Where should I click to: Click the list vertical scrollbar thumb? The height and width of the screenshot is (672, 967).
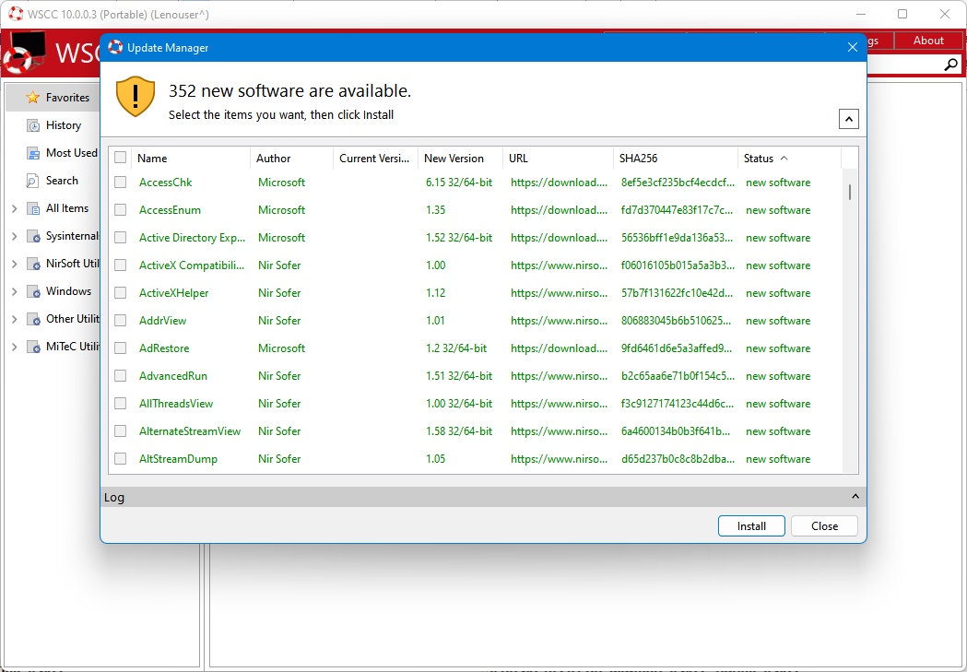pos(850,193)
